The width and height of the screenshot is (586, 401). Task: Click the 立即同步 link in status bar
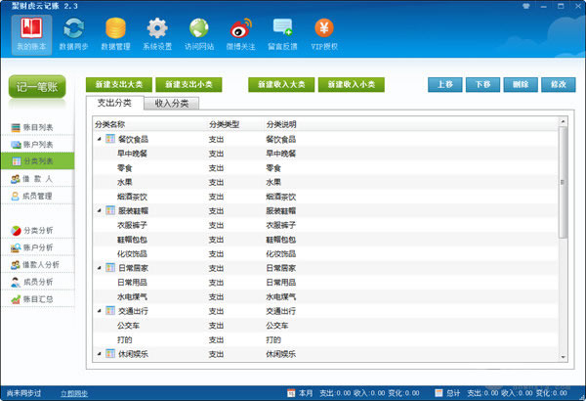coord(74,393)
